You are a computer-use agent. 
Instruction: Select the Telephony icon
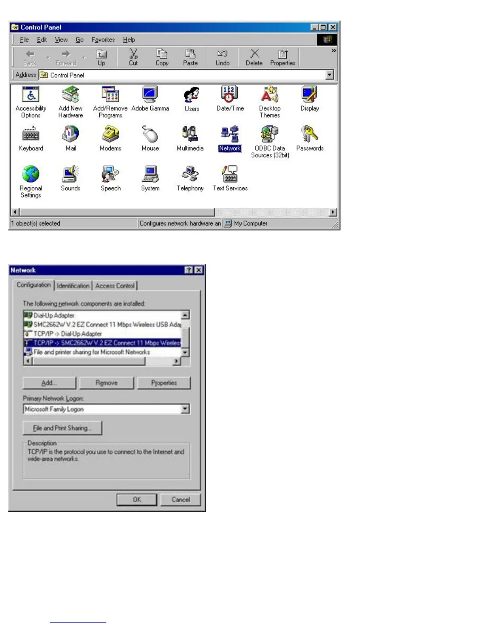pyautogui.click(x=190, y=179)
